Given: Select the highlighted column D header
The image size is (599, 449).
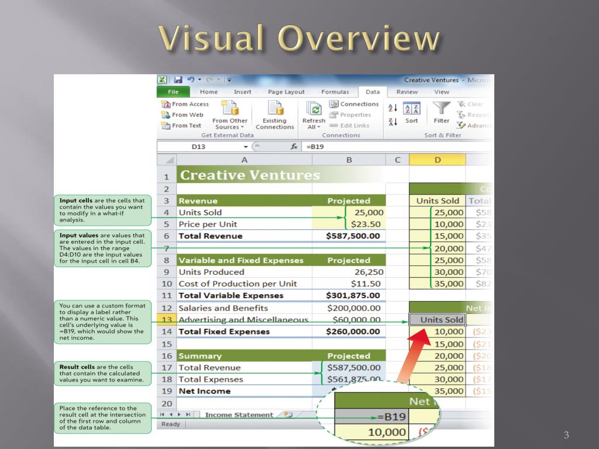Looking at the screenshot, I should pos(438,160).
